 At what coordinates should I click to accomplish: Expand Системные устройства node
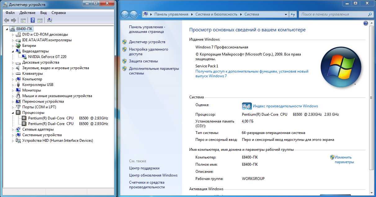pos(13,135)
